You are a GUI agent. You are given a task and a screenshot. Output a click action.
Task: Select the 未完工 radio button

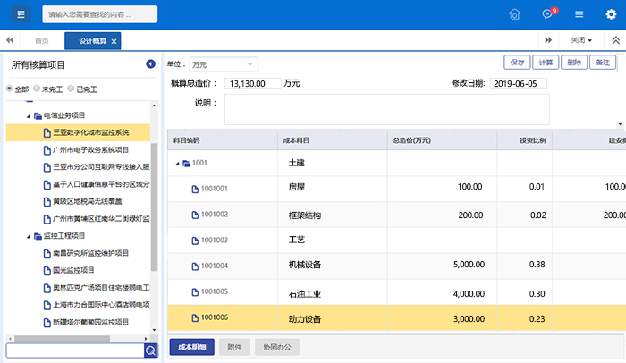click(37, 89)
